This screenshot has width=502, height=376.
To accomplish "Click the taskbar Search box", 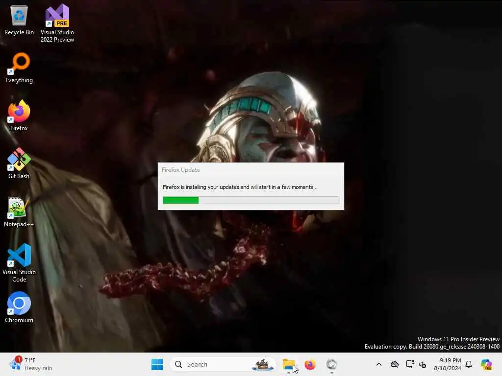I will [223, 364].
